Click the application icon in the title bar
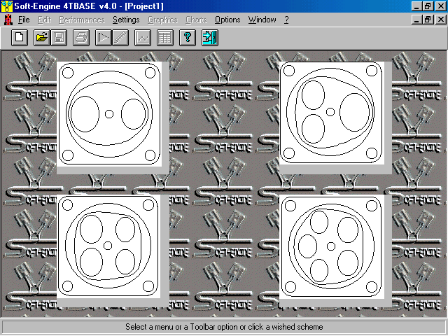 click(6, 6)
